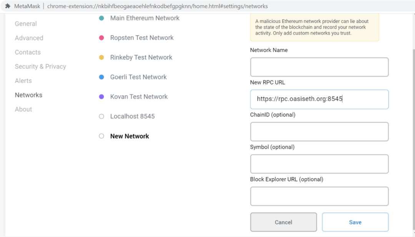Open the Advanced settings tab
The width and height of the screenshot is (415, 237).
click(x=29, y=38)
